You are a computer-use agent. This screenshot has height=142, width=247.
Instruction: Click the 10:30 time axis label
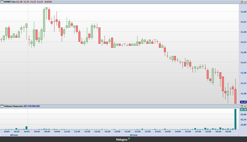click(x=47, y=132)
